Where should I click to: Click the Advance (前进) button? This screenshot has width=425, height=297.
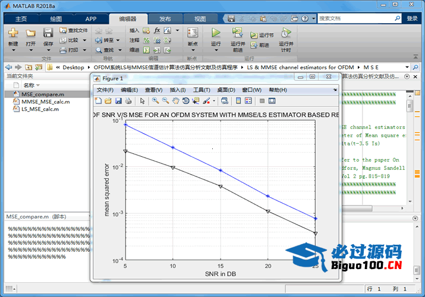tap(260, 45)
